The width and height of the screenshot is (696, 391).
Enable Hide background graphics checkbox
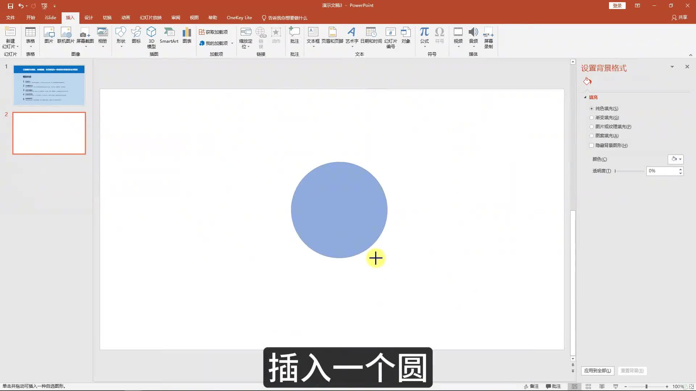(592, 145)
